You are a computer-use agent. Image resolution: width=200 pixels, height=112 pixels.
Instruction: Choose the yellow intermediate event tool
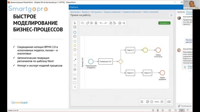click(x=75, y=45)
